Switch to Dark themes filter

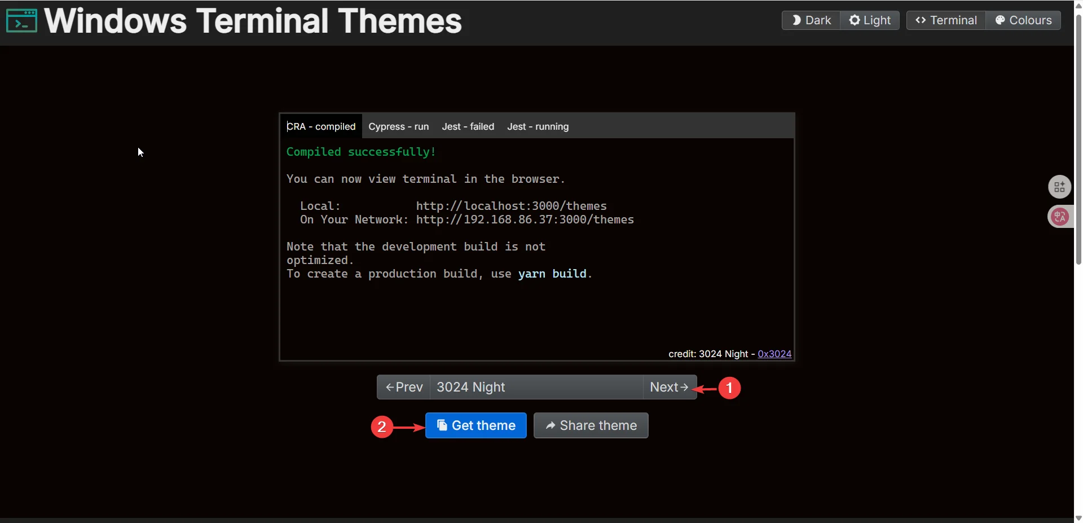[811, 20]
